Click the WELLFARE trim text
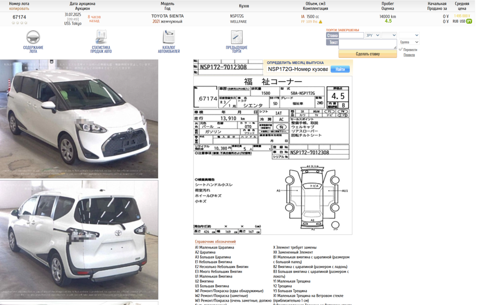This screenshot has width=477, height=305. [x=238, y=21]
